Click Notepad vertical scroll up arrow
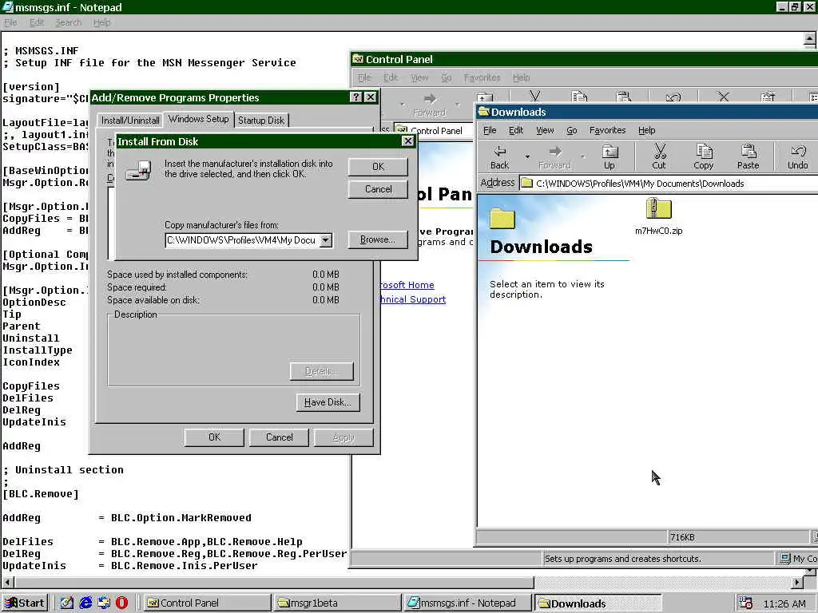This screenshot has width=818, height=613. point(809,39)
